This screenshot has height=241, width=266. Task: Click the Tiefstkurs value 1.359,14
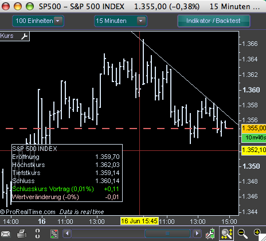[107, 173]
